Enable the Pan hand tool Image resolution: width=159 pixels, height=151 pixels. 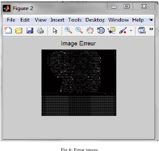[90, 30]
